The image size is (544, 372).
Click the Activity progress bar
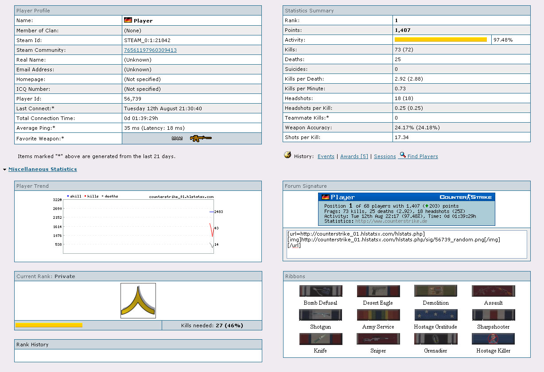pos(441,40)
